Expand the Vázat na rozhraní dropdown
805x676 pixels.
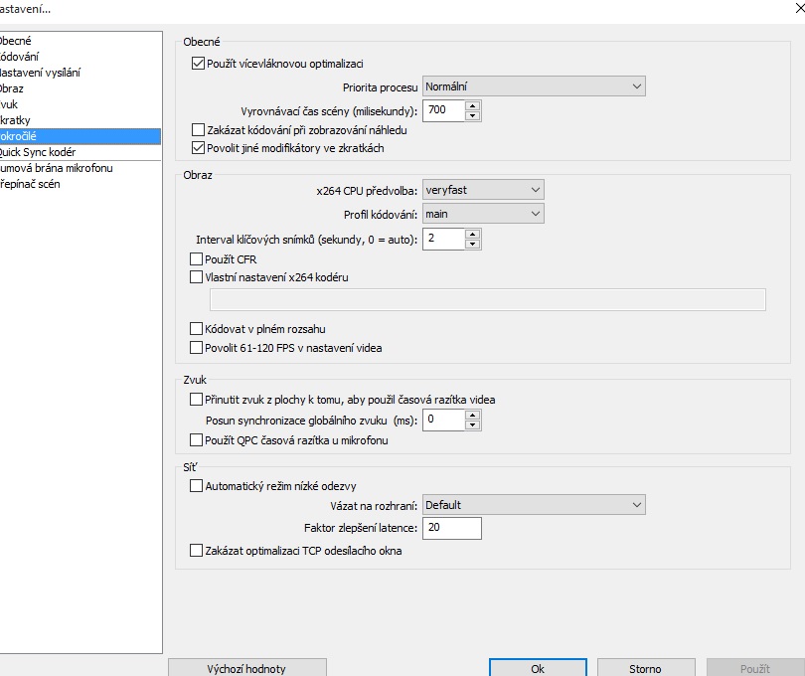click(534, 505)
